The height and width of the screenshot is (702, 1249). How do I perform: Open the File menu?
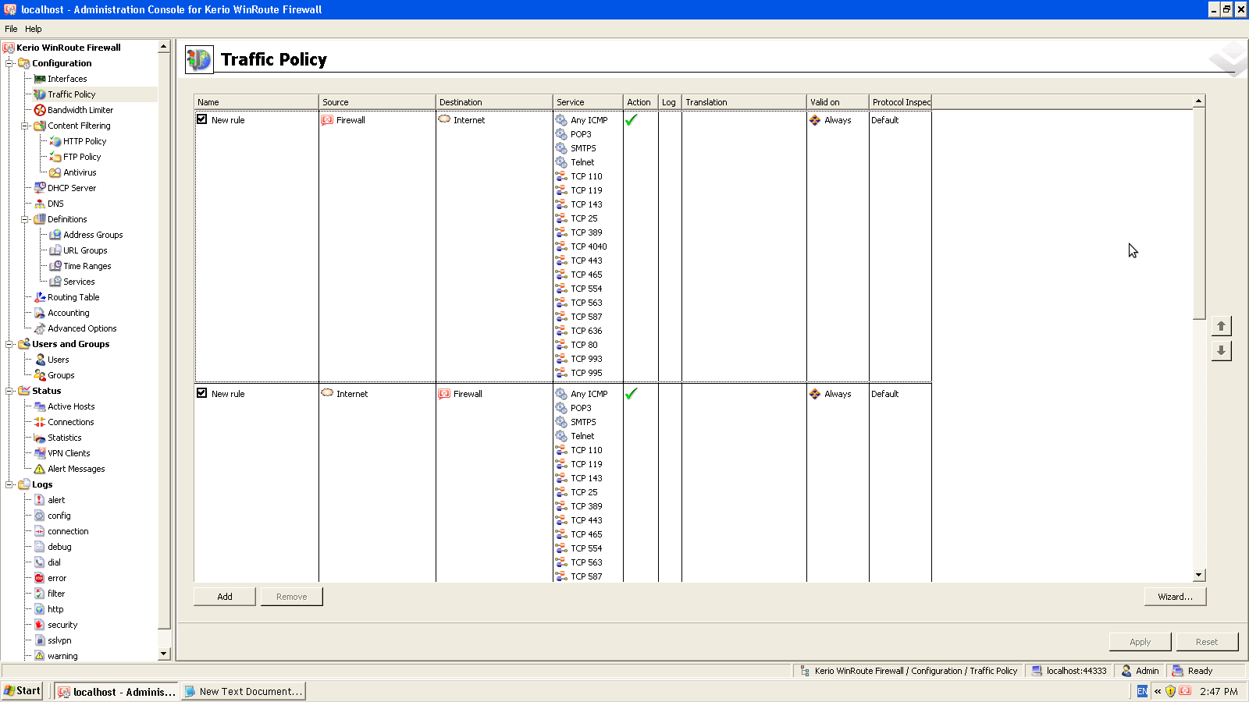coord(11,29)
